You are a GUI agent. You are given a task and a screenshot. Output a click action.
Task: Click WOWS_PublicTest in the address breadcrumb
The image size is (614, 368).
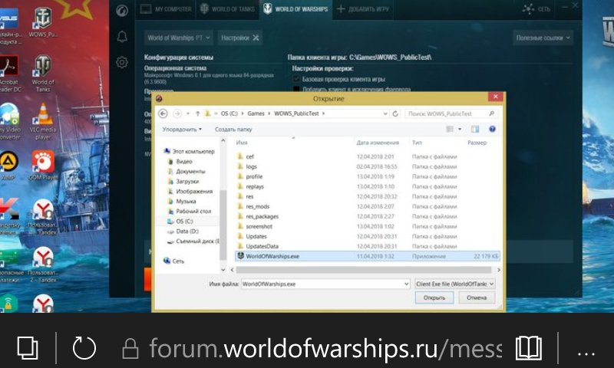[x=296, y=113]
